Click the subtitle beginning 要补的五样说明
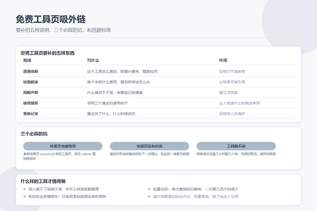317x211 pixels. click(x=63, y=30)
